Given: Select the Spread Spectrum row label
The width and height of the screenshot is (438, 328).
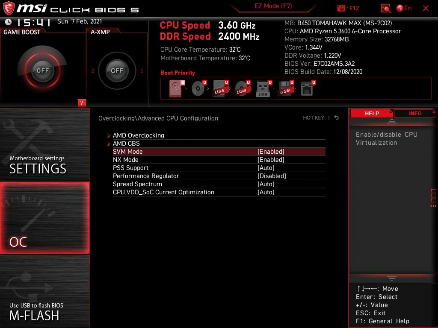Looking at the screenshot, I should point(137,184).
